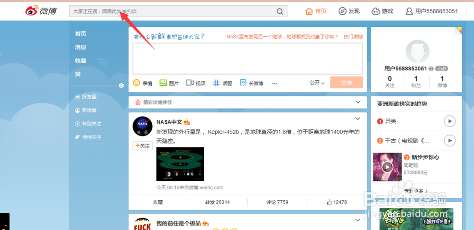Follow NASA中文 with +关注 button

click(x=142, y=146)
